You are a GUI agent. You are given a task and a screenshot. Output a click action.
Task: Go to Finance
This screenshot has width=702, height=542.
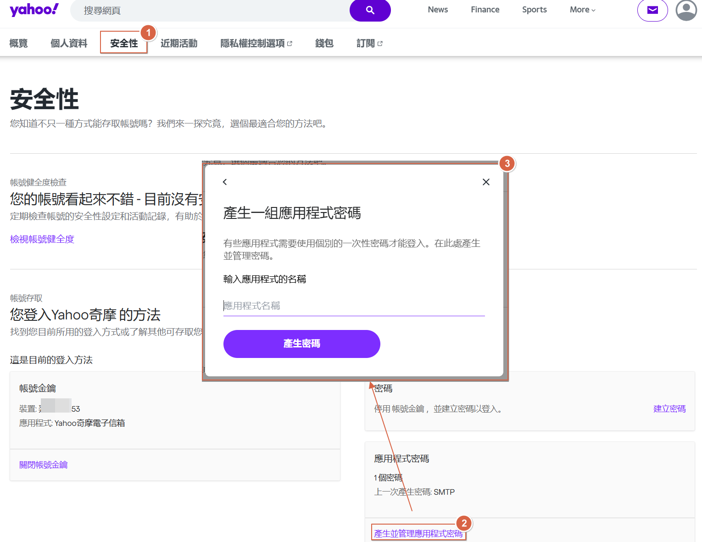coord(485,10)
